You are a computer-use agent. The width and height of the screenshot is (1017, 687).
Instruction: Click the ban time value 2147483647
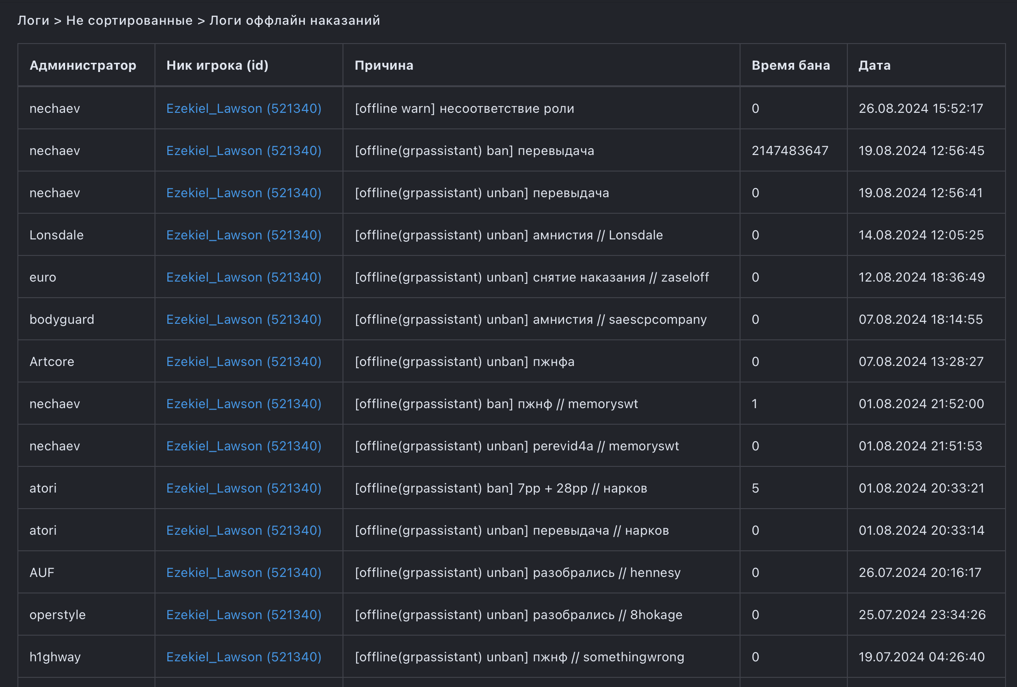pos(790,151)
